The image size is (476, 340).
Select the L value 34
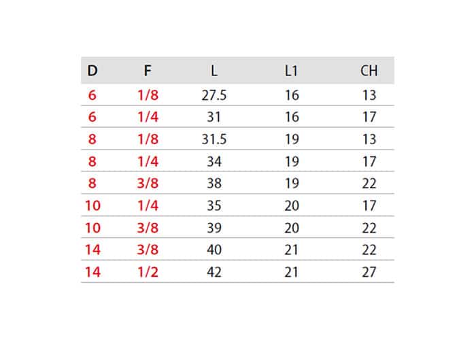[x=214, y=162]
